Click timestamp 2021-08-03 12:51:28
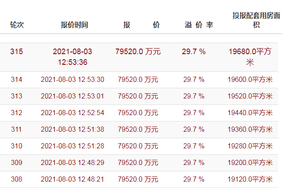Screen dimensions: 282x188 point(73,146)
